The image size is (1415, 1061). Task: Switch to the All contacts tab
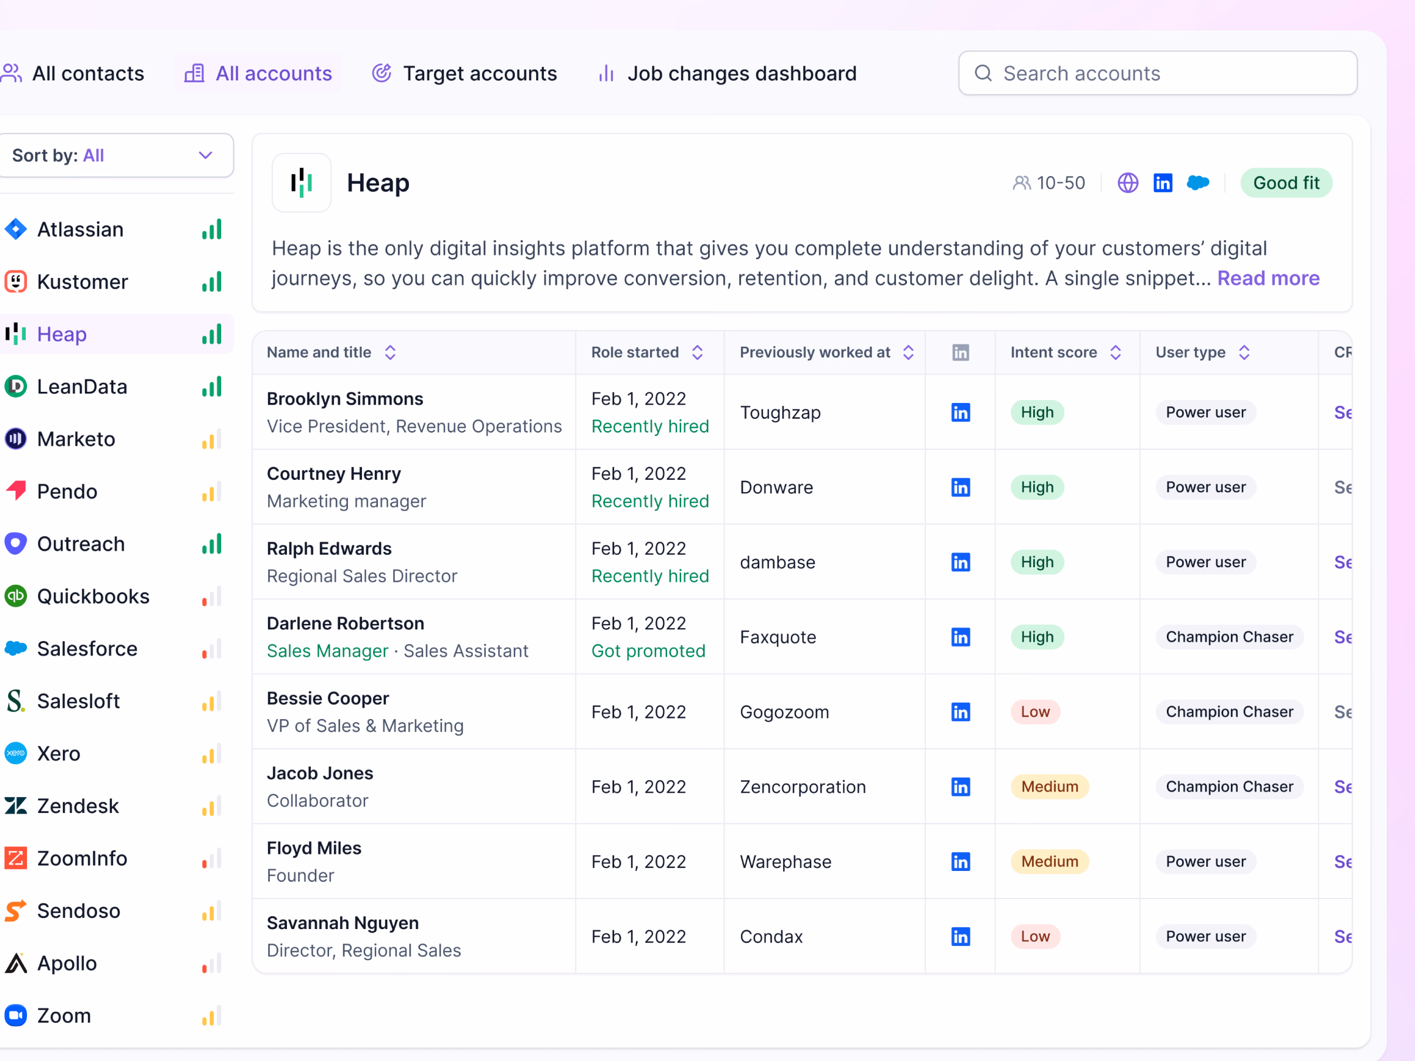coord(72,73)
